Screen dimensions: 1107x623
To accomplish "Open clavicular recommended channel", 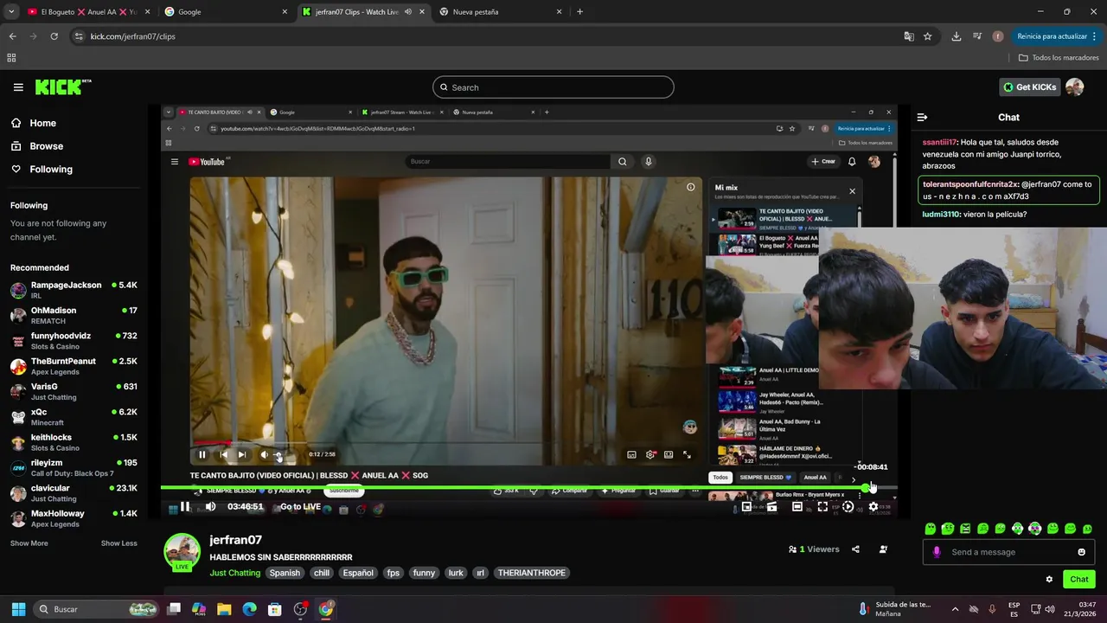I will tap(74, 493).
